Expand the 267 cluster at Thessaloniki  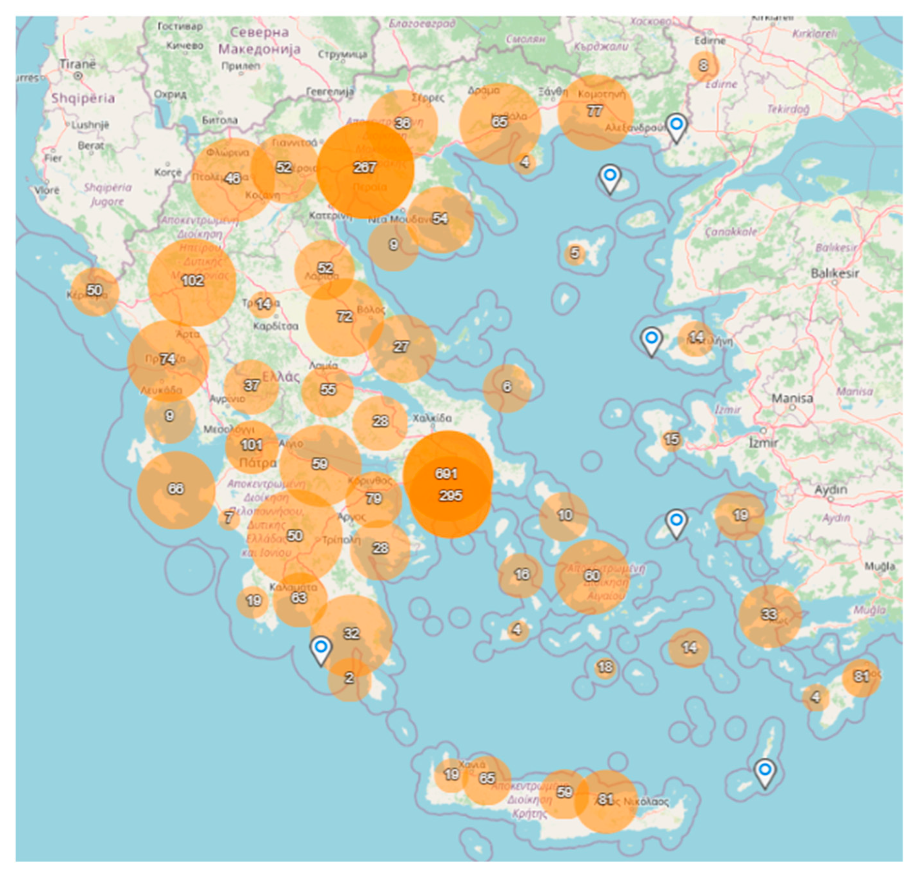365,168
